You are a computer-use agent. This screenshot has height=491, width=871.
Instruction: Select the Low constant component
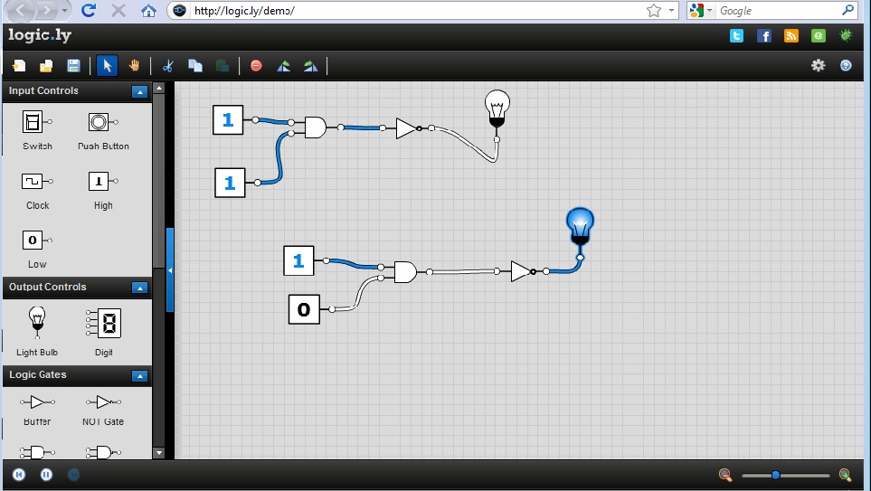click(x=37, y=250)
